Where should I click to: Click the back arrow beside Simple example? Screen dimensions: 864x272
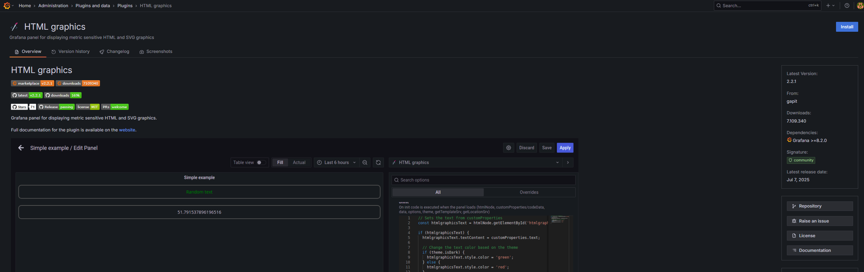(x=21, y=148)
